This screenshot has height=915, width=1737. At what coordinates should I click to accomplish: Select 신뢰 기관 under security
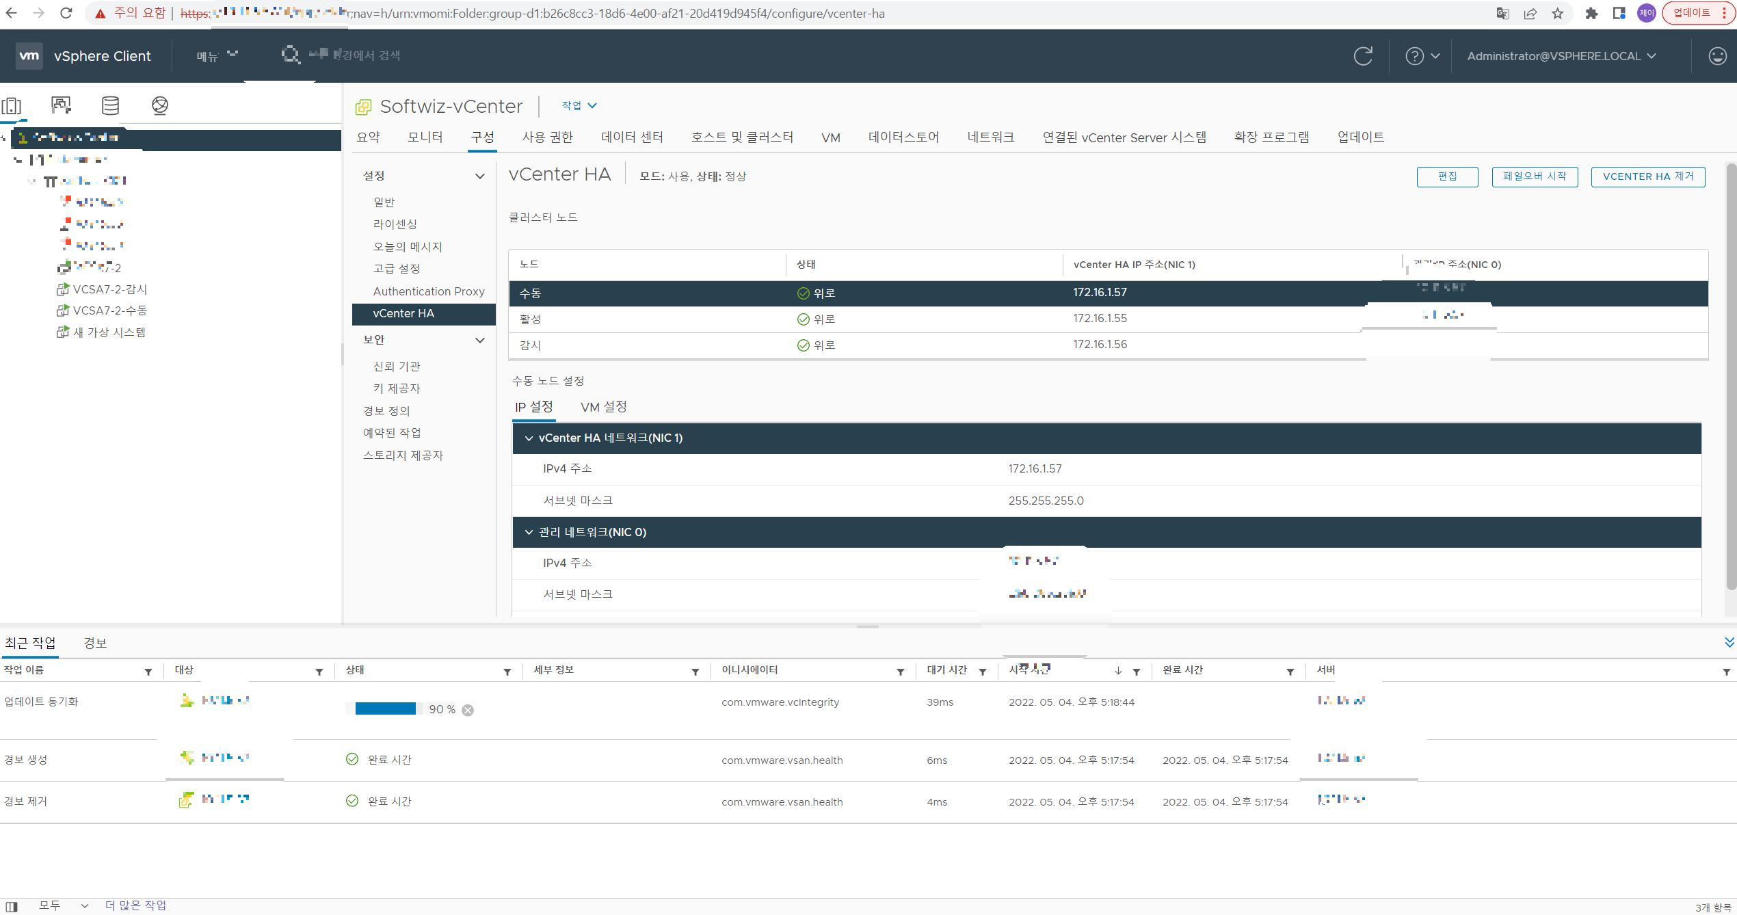tap(397, 367)
